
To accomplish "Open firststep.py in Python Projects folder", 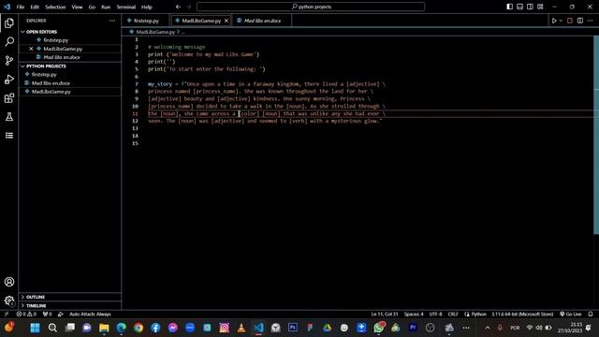I will pos(70,75).
